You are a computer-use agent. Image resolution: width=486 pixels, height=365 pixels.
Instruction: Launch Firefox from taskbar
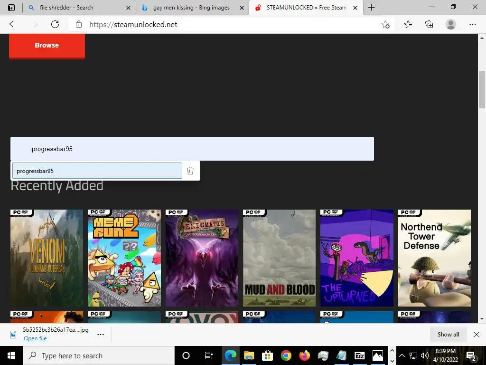pyautogui.click(x=304, y=355)
